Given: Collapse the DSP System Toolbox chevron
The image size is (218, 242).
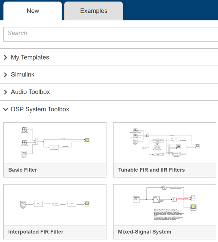Looking at the screenshot, I should click(5, 110).
